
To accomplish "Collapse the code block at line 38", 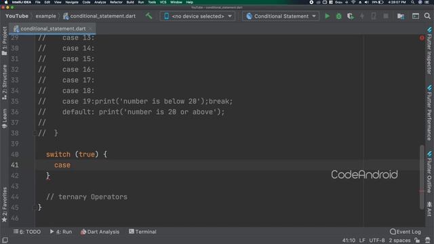I will [x=35, y=134].
